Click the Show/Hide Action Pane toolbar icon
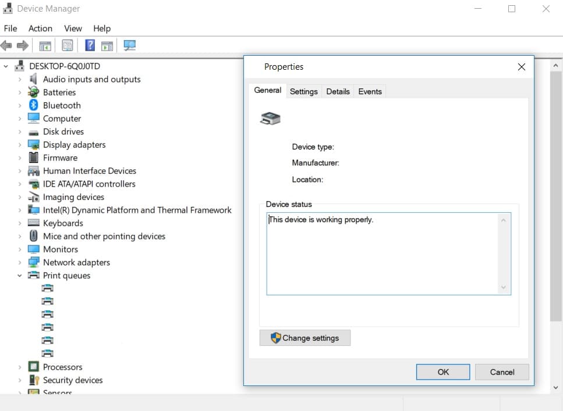This screenshot has width=563, height=411. click(x=107, y=45)
